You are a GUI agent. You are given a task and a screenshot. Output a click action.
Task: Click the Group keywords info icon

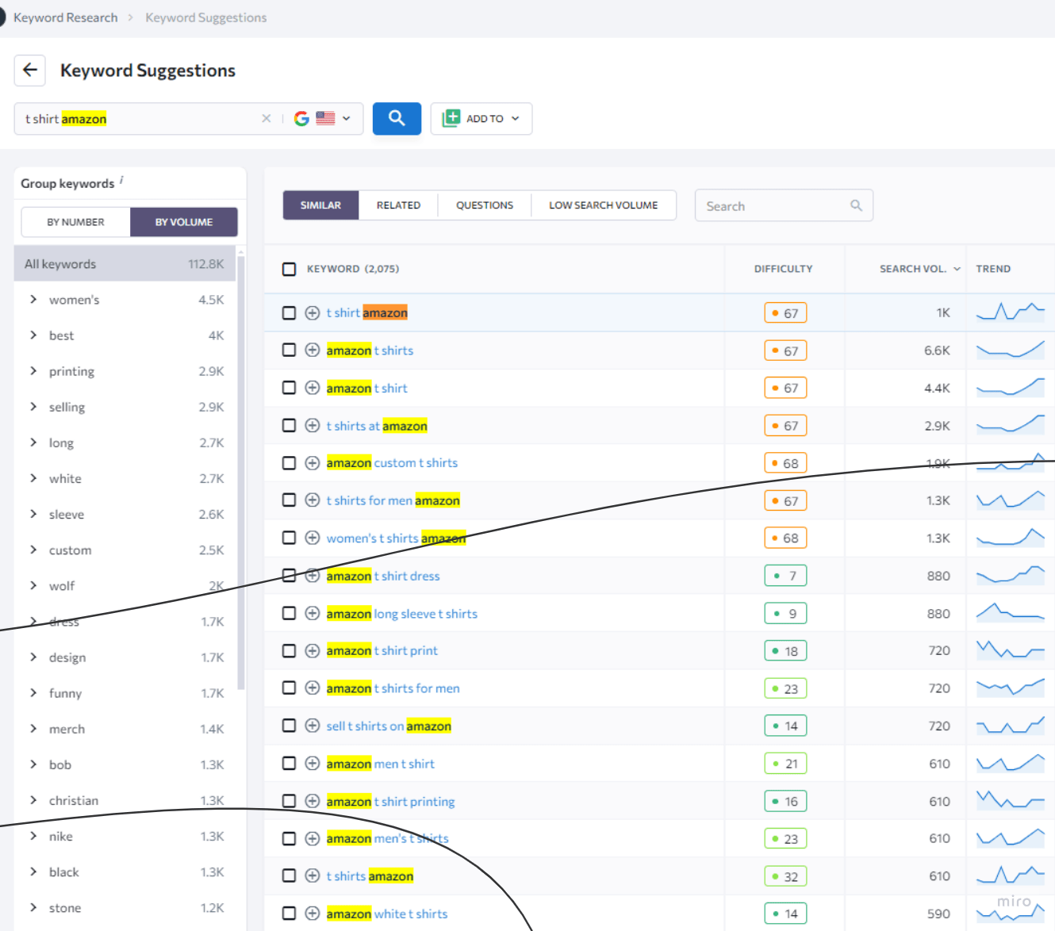(x=121, y=180)
